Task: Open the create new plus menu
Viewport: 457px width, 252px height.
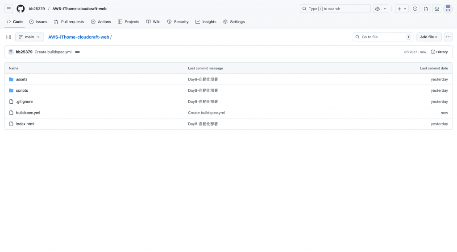Action: coord(402,9)
